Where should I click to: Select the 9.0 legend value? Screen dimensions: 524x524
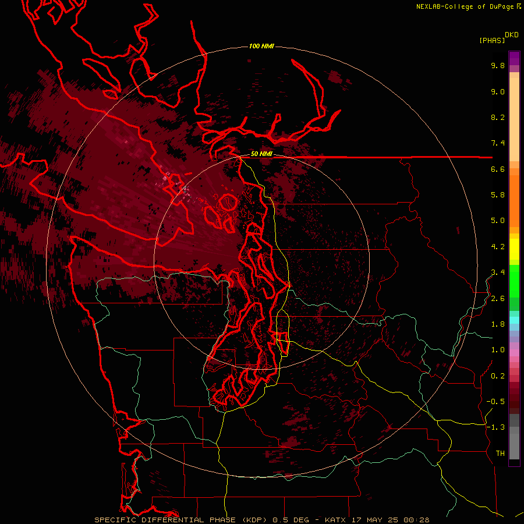(498, 91)
